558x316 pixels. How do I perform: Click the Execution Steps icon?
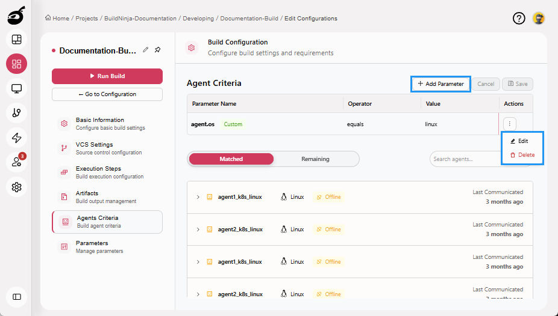click(x=64, y=172)
